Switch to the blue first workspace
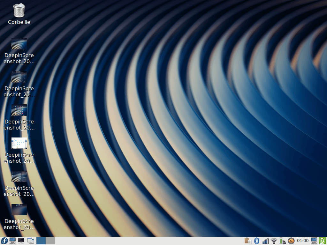Image resolution: width=327 pixels, height=245 pixels. (x=41, y=241)
